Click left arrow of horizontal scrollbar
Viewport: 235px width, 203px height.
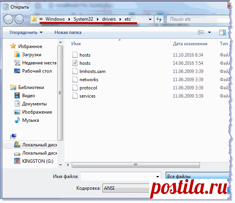68,165
